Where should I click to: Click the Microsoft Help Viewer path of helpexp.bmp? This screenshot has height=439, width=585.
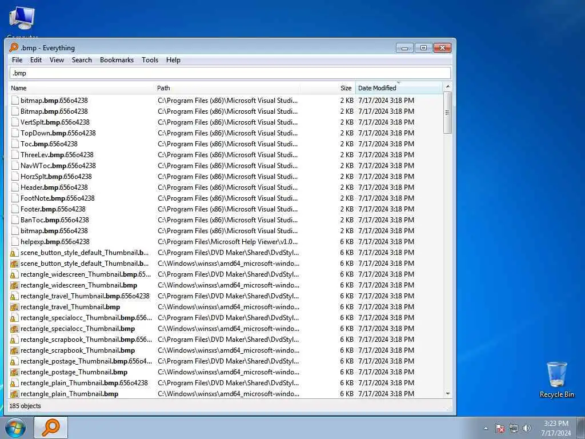(x=227, y=242)
